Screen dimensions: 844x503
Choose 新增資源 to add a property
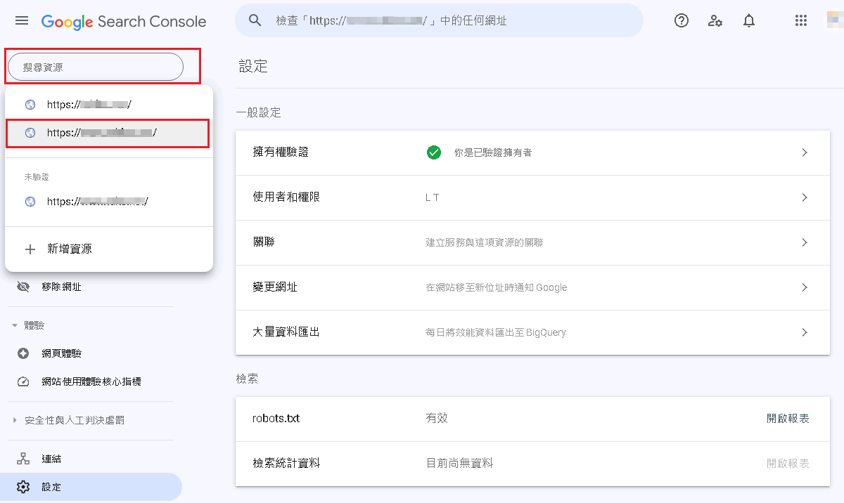[108, 249]
